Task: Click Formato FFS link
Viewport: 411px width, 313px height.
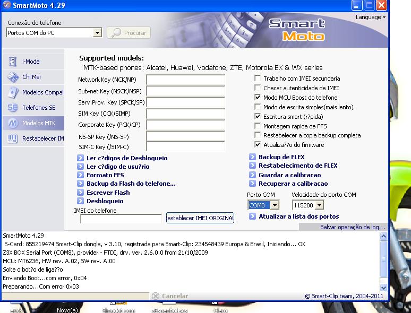Action: (105, 175)
